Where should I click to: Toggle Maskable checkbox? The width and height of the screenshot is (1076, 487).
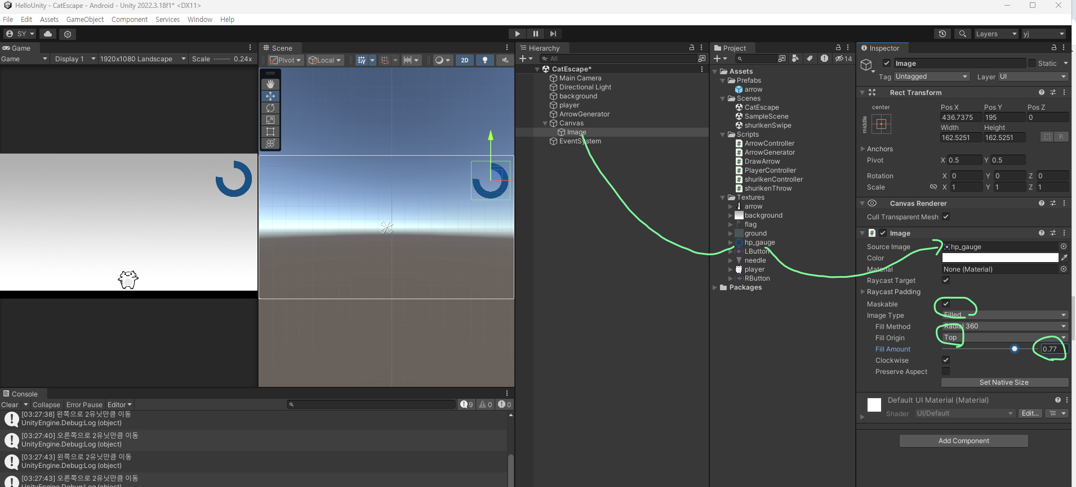(x=946, y=304)
